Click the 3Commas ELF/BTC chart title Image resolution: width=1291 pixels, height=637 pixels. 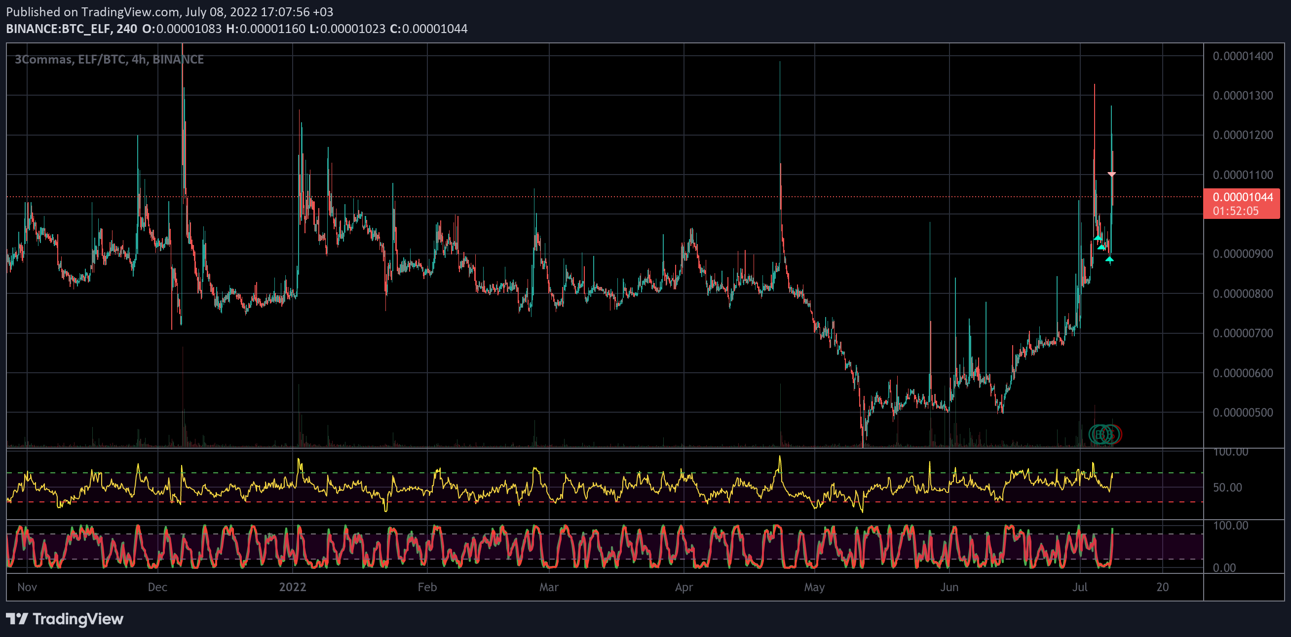pyautogui.click(x=109, y=60)
